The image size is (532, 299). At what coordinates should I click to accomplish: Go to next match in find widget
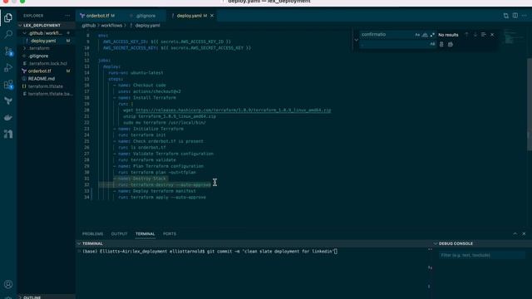tap(475, 35)
